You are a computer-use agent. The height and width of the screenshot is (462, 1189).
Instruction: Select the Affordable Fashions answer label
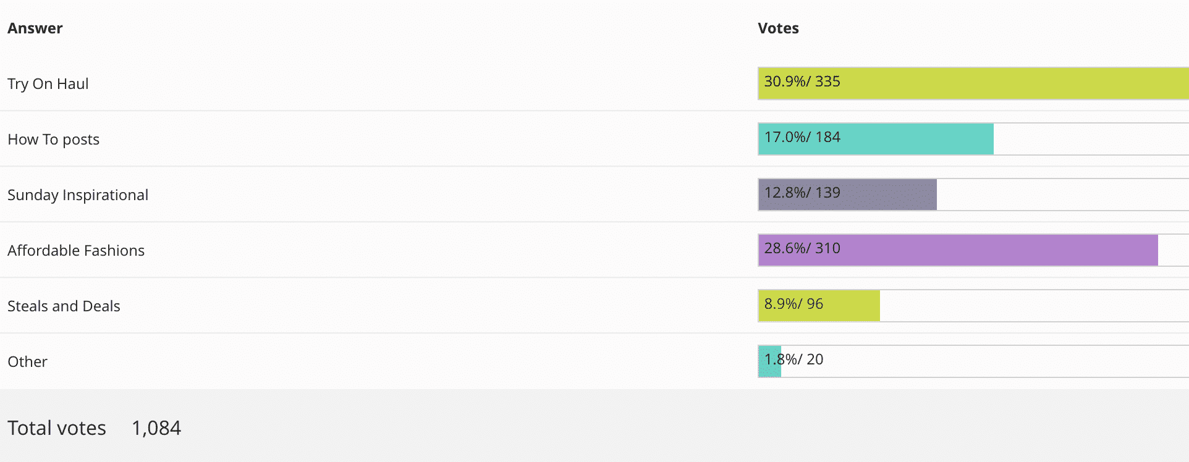pyautogui.click(x=76, y=251)
